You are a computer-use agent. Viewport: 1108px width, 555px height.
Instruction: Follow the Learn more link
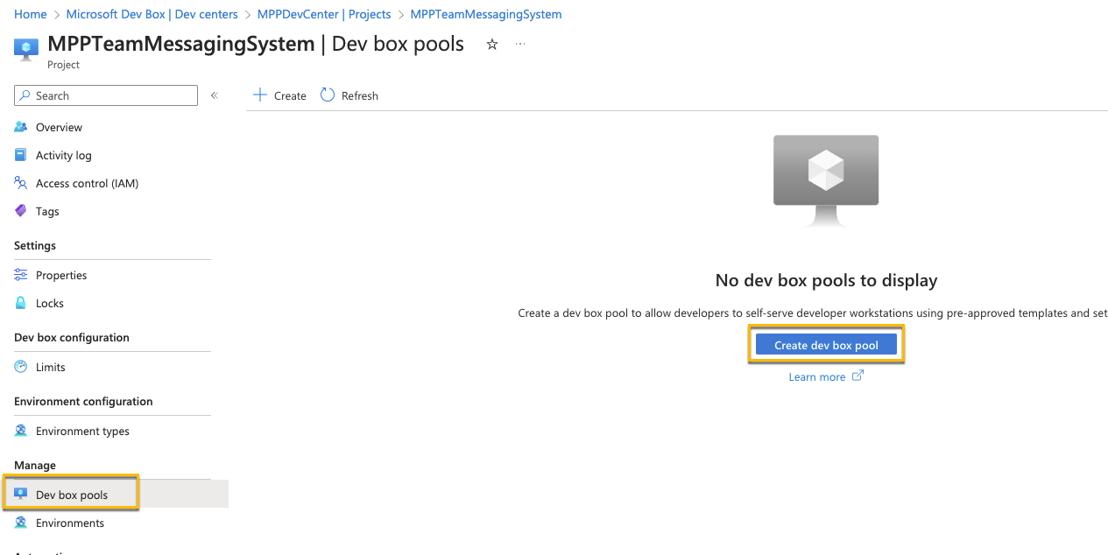(x=816, y=376)
